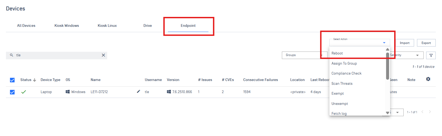Click Windows logo beside version 7.6.2510.866
Screen dimensions: 442x136
169,92
